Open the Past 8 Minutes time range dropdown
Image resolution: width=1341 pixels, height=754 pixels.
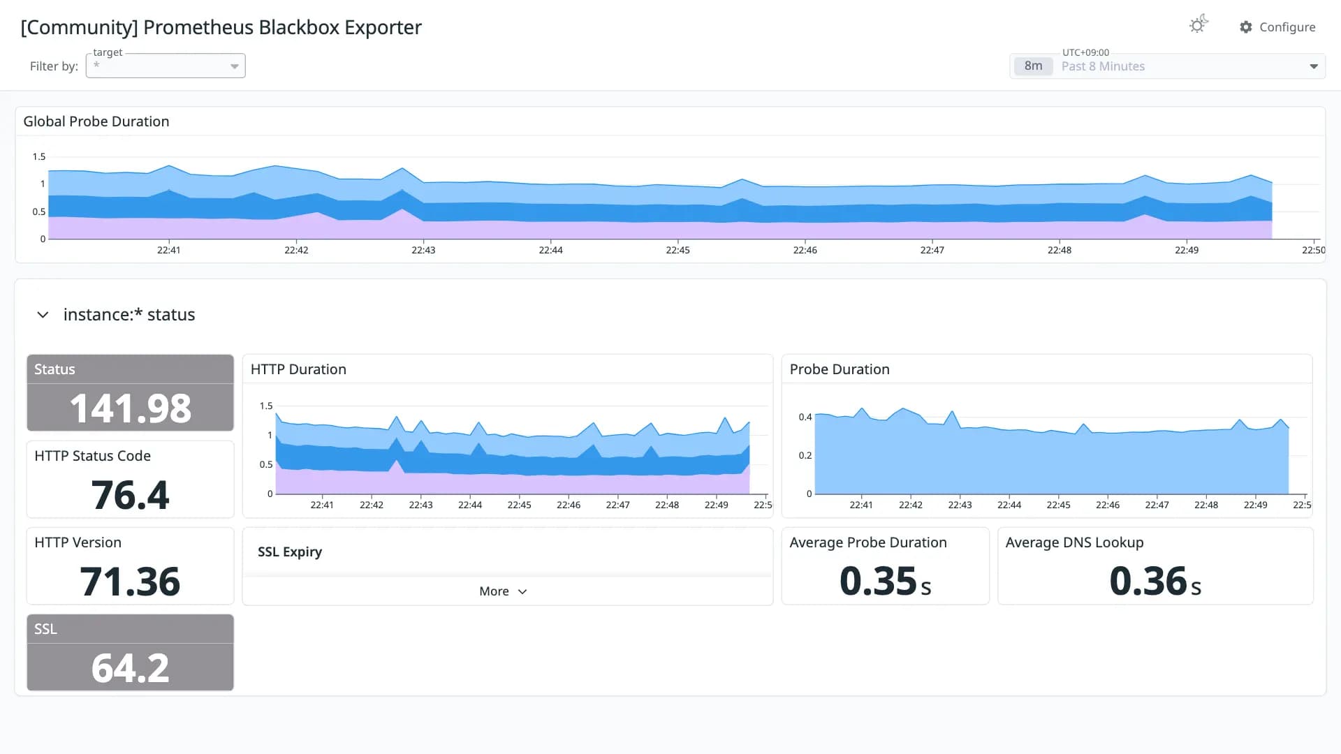pyautogui.click(x=1168, y=66)
